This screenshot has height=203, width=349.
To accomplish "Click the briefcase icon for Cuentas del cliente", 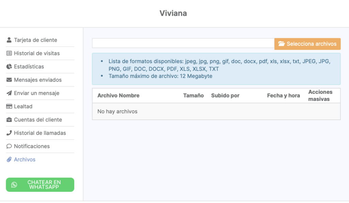I will tap(9, 120).
